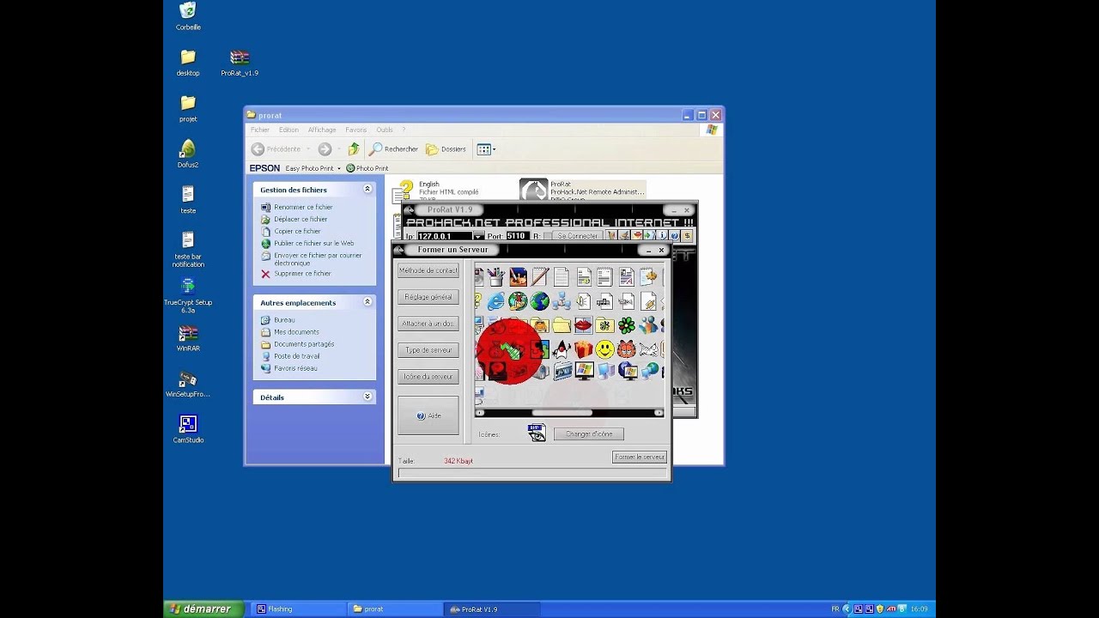Select the CamStudio desktop shortcut

[x=188, y=429]
